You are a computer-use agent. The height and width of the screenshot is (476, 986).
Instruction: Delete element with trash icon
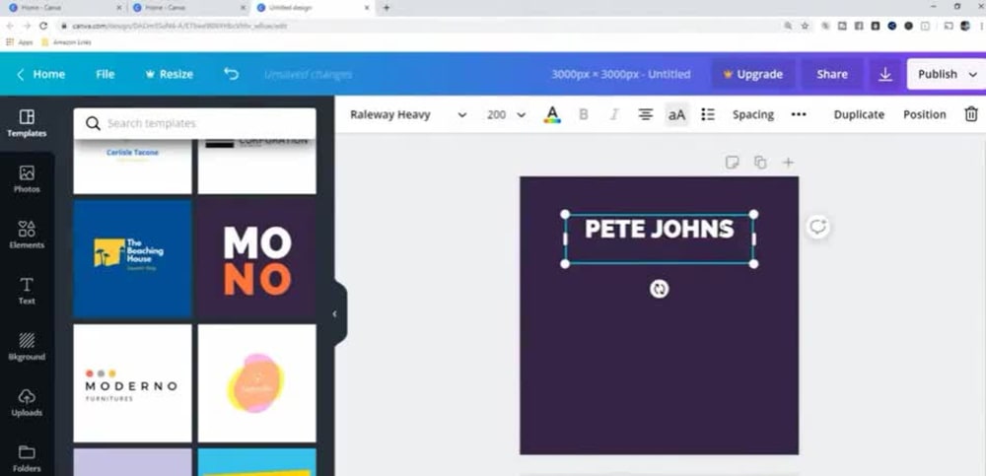tap(971, 114)
